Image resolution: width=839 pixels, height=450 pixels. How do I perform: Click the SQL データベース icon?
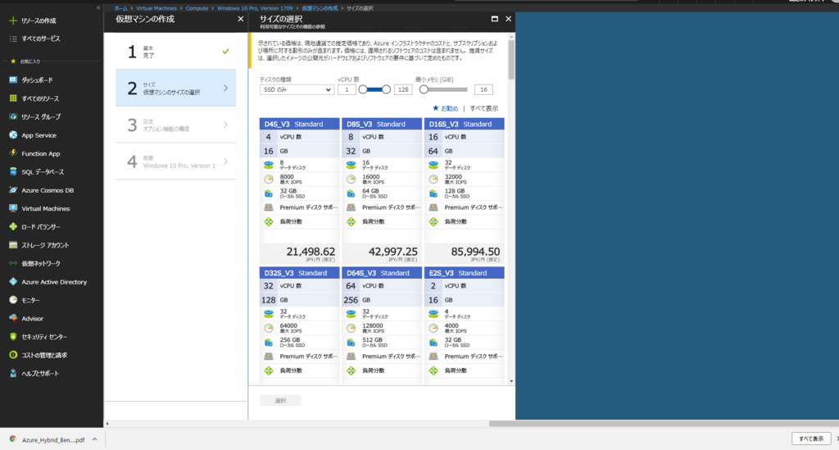point(13,172)
